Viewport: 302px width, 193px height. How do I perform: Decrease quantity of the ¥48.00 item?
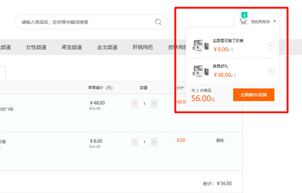click(x=134, y=104)
